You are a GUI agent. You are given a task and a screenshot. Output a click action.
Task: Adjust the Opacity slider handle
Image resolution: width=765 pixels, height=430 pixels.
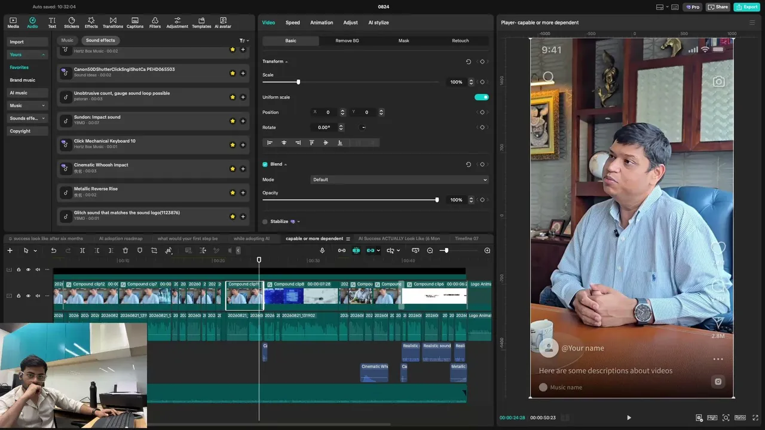[437, 200]
